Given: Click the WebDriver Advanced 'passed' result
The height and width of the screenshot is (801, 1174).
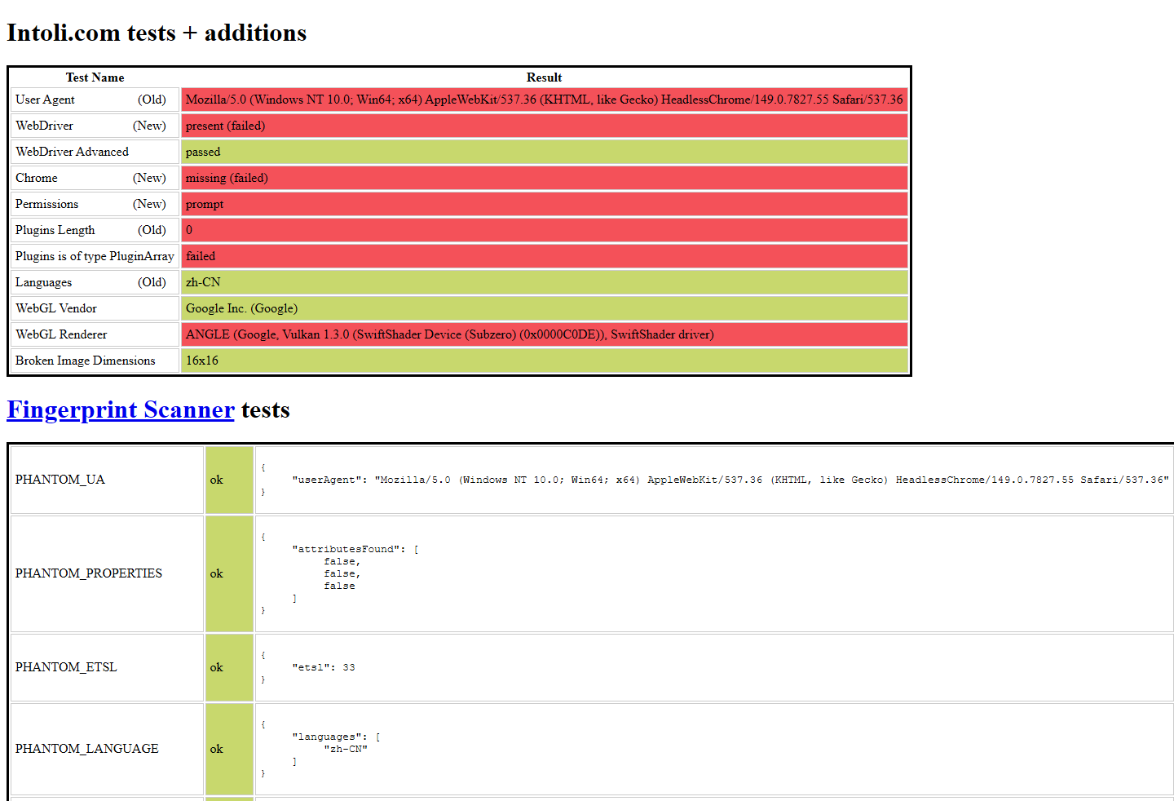Looking at the screenshot, I should (x=544, y=152).
